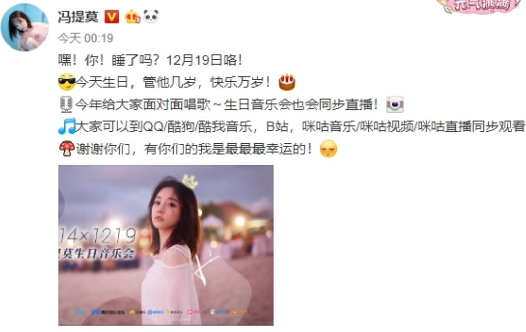Click the birthday cake emoji
The height and width of the screenshot is (332, 526).
287,82
